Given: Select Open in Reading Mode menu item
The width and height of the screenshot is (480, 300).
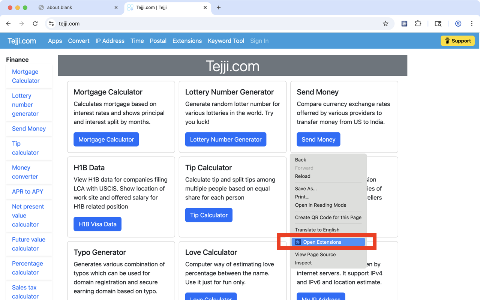Looking at the screenshot, I should [x=328, y=205].
